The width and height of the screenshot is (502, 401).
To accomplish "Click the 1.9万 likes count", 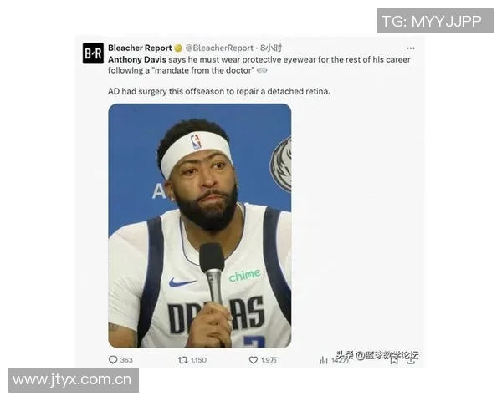I will 269,360.
